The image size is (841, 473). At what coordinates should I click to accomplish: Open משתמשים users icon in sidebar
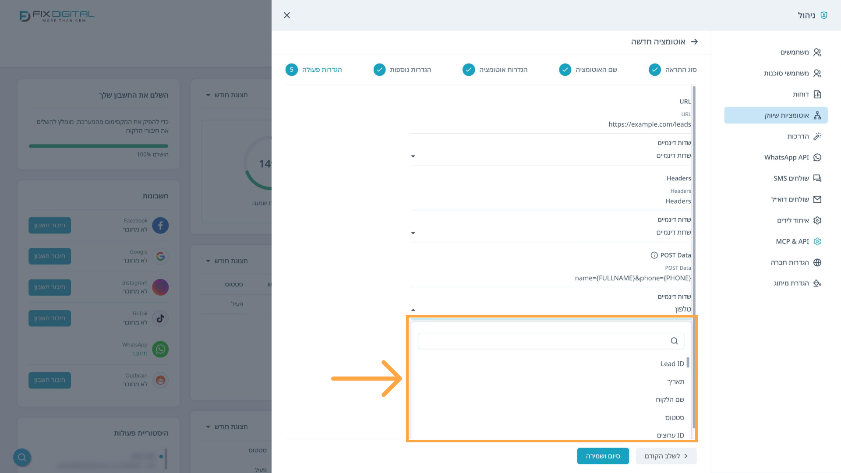(x=817, y=53)
